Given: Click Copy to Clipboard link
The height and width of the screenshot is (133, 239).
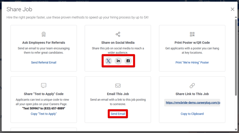Looking at the screenshot, I should coord(192,114).
